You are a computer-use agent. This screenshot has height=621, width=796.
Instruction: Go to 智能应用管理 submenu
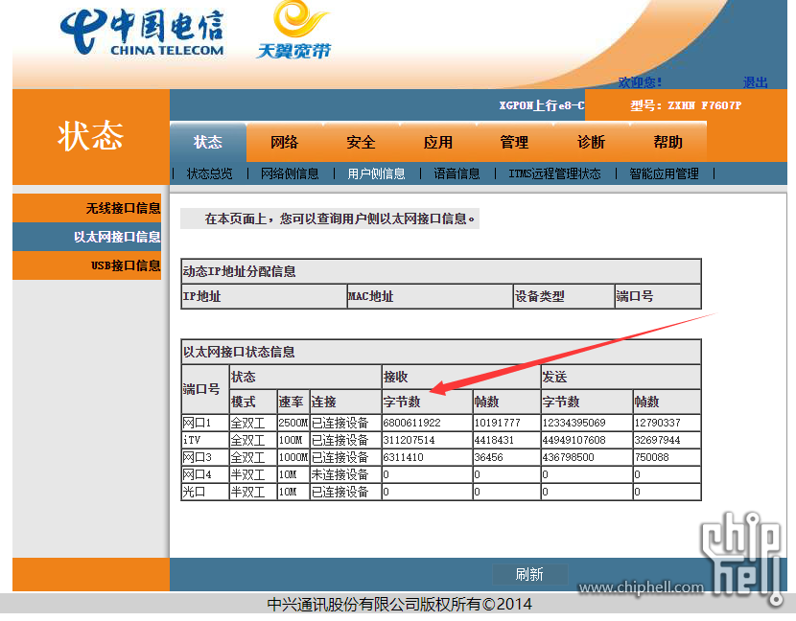pyautogui.click(x=664, y=174)
